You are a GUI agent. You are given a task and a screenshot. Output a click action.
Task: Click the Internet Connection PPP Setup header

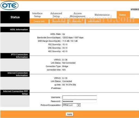click(x=15, y=92)
